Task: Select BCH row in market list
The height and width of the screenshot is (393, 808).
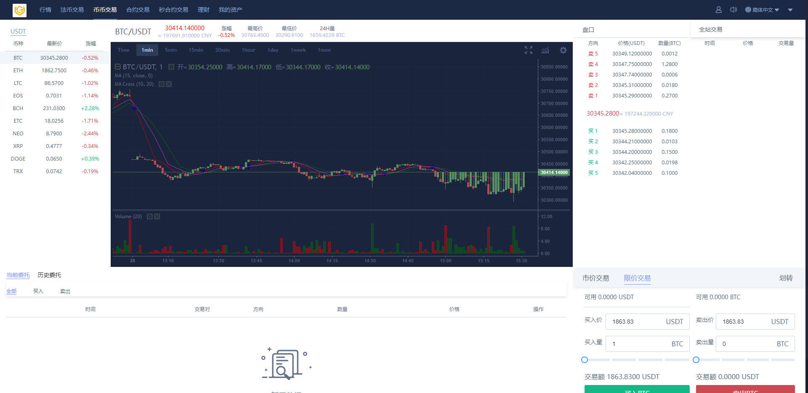Action: pyautogui.click(x=54, y=108)
